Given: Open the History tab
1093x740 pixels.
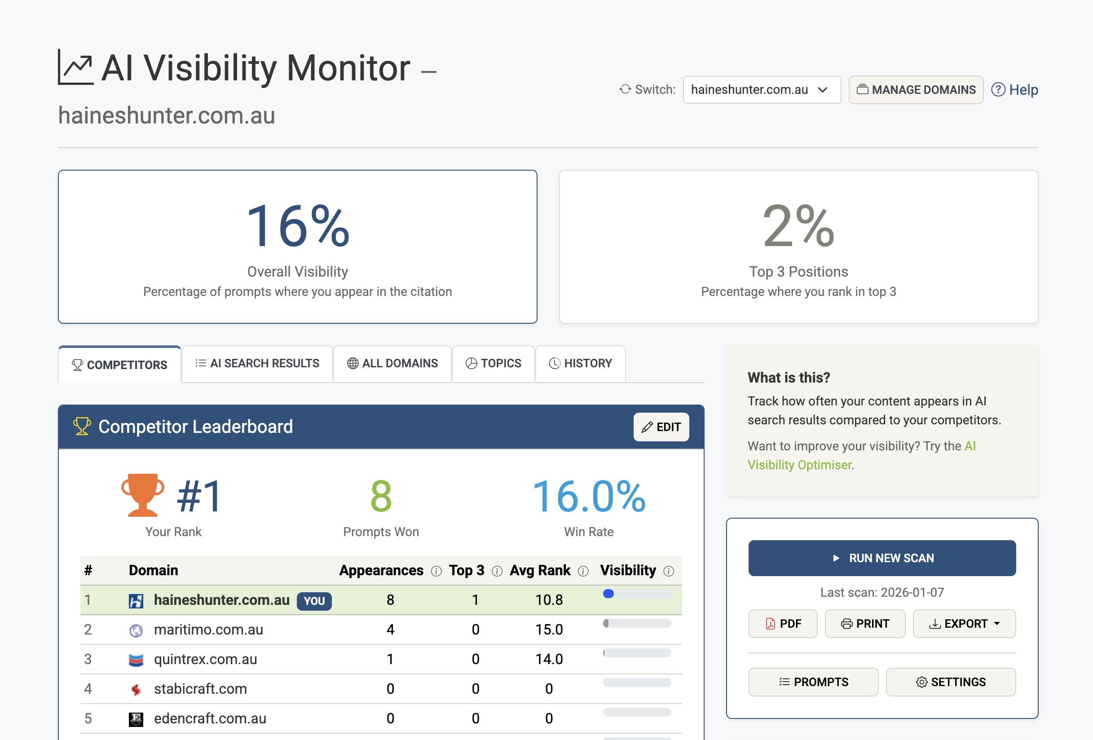Looking at the screenshot, I should pyautogui.click(x=580, y=363).
